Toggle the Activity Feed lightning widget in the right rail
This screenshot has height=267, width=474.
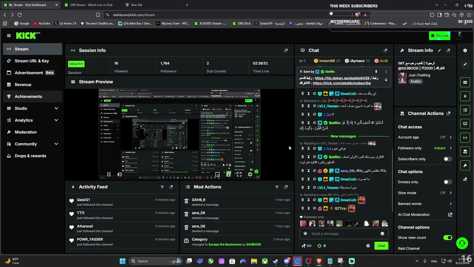[x=465, y=96]
